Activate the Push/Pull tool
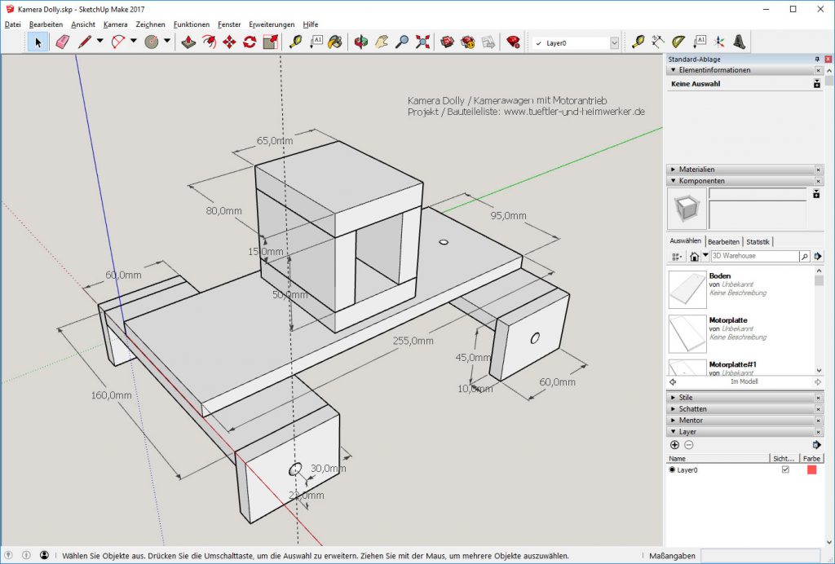This screenshot has height=564, width=835. 188,42
